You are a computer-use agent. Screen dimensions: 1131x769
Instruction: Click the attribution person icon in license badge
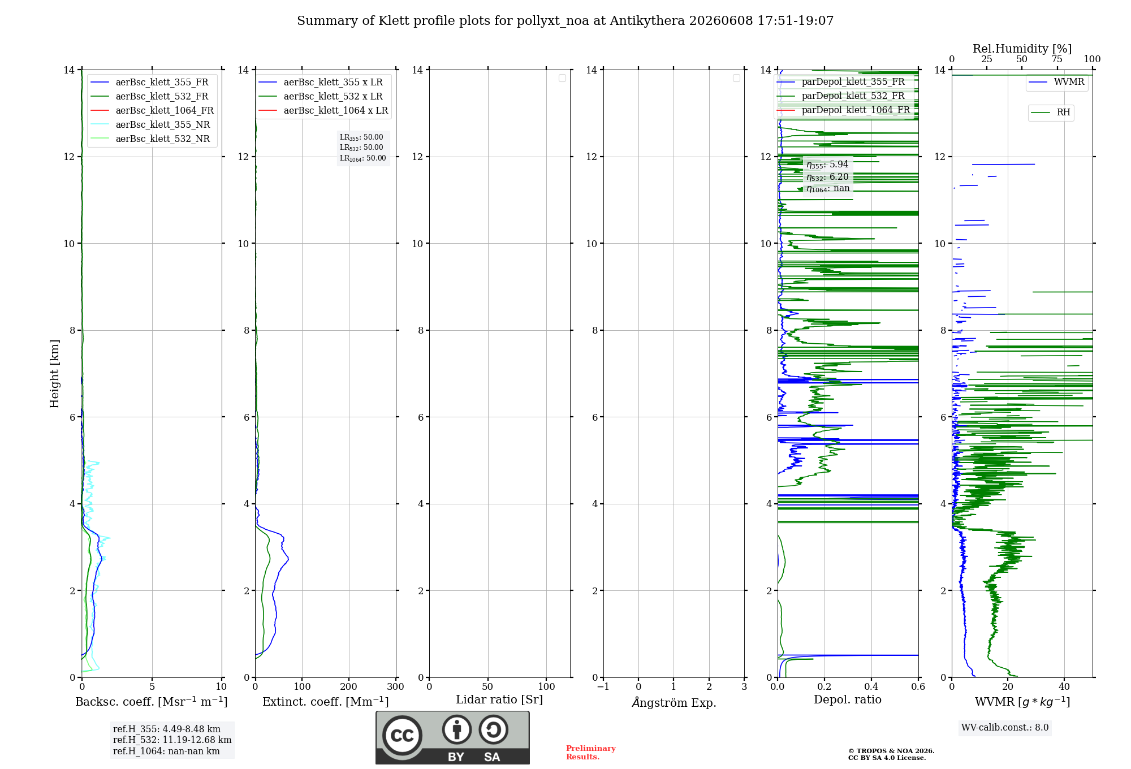click(457, 729)
